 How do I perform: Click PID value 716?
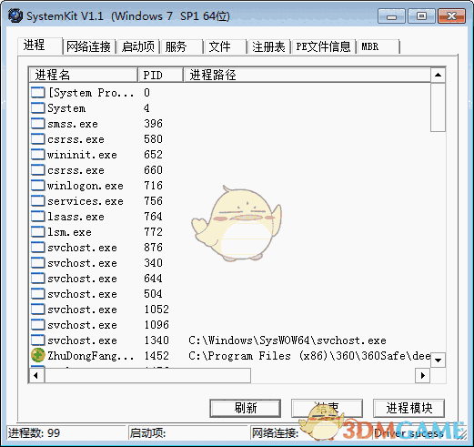153,186
